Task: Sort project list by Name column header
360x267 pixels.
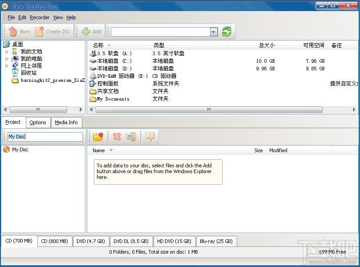Action: point(154,150)
